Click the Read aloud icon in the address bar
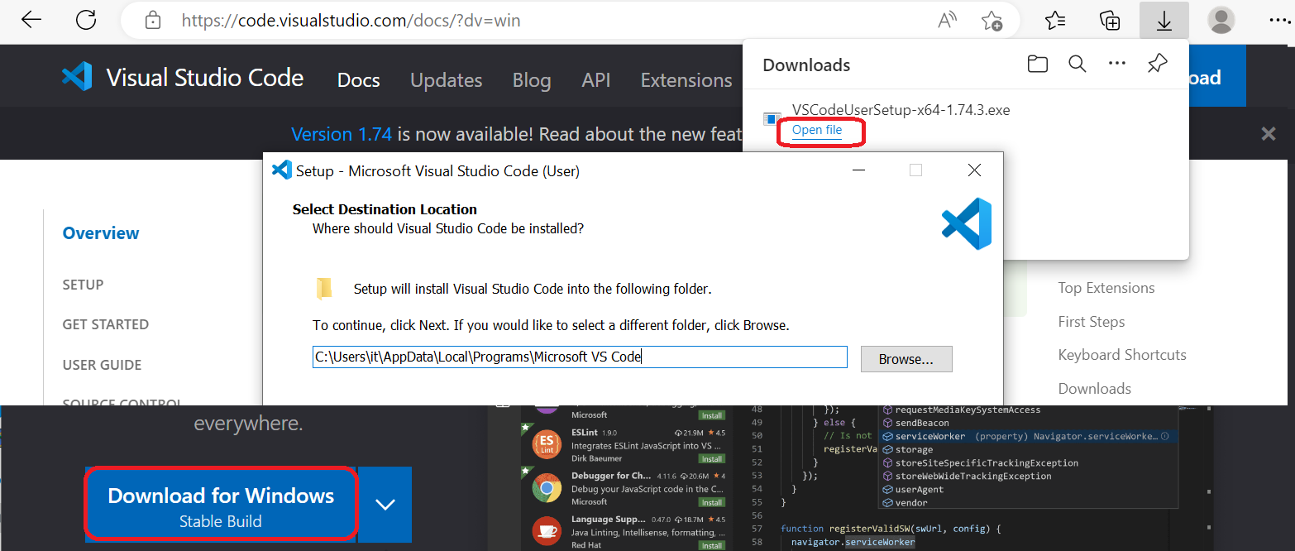This screenshot has height=551, width=1295. (x=948, y=20)
